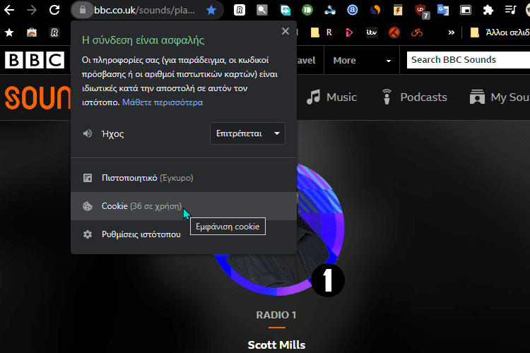
Task: Go back using the browser back arrow
Action: (x=9, y=10)
